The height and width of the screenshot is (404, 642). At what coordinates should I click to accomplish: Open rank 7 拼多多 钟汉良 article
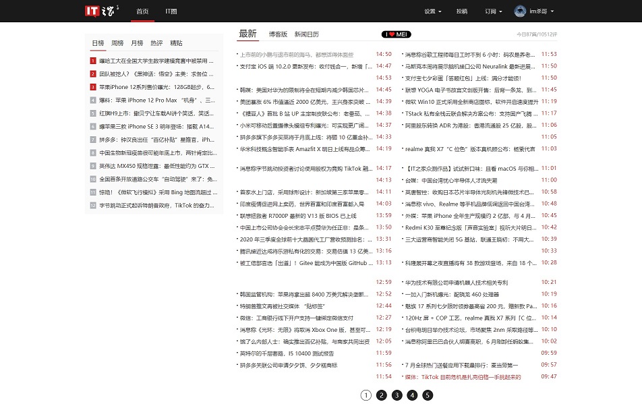[x=157, y=140]
